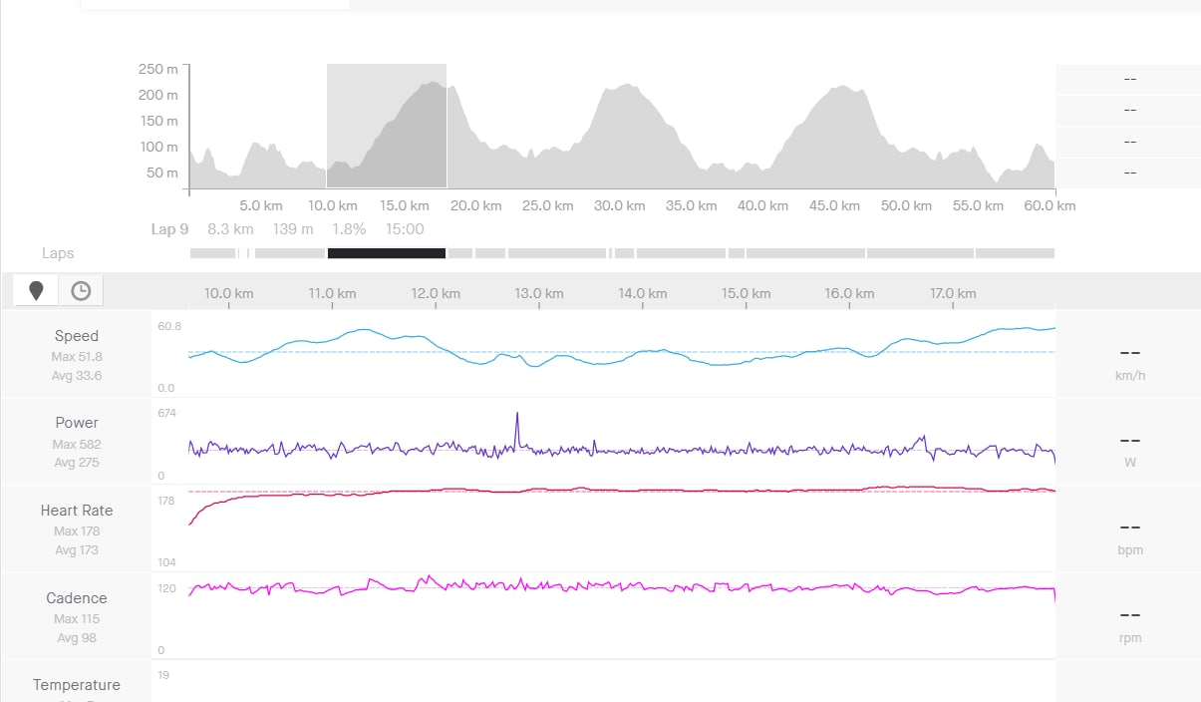The width and height of the screenshot is (1201, 702).
Task: Click 'Max 178' under Heart Rate
Action: click(x=77, y=531)
